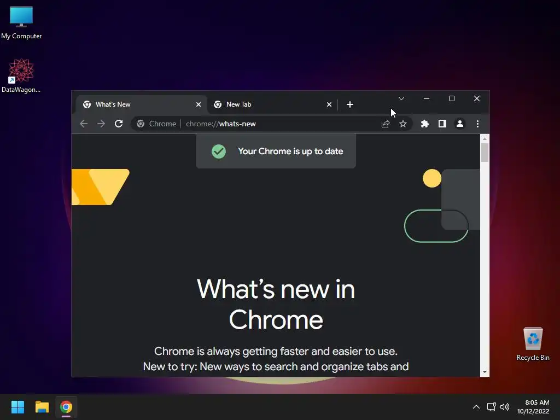Reload the What's New page

(x=119, y=124)
